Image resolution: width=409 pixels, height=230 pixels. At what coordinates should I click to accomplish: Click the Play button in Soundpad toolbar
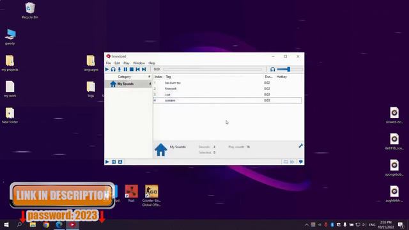coord(107,70)
